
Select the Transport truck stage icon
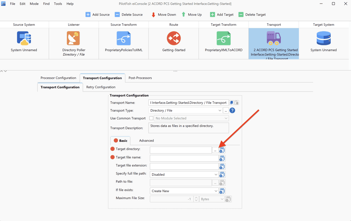(274, 38)
